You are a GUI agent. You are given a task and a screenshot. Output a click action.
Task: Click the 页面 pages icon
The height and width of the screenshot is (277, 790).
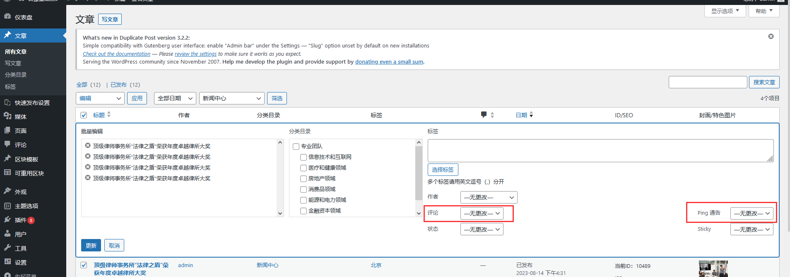[7, 130]
